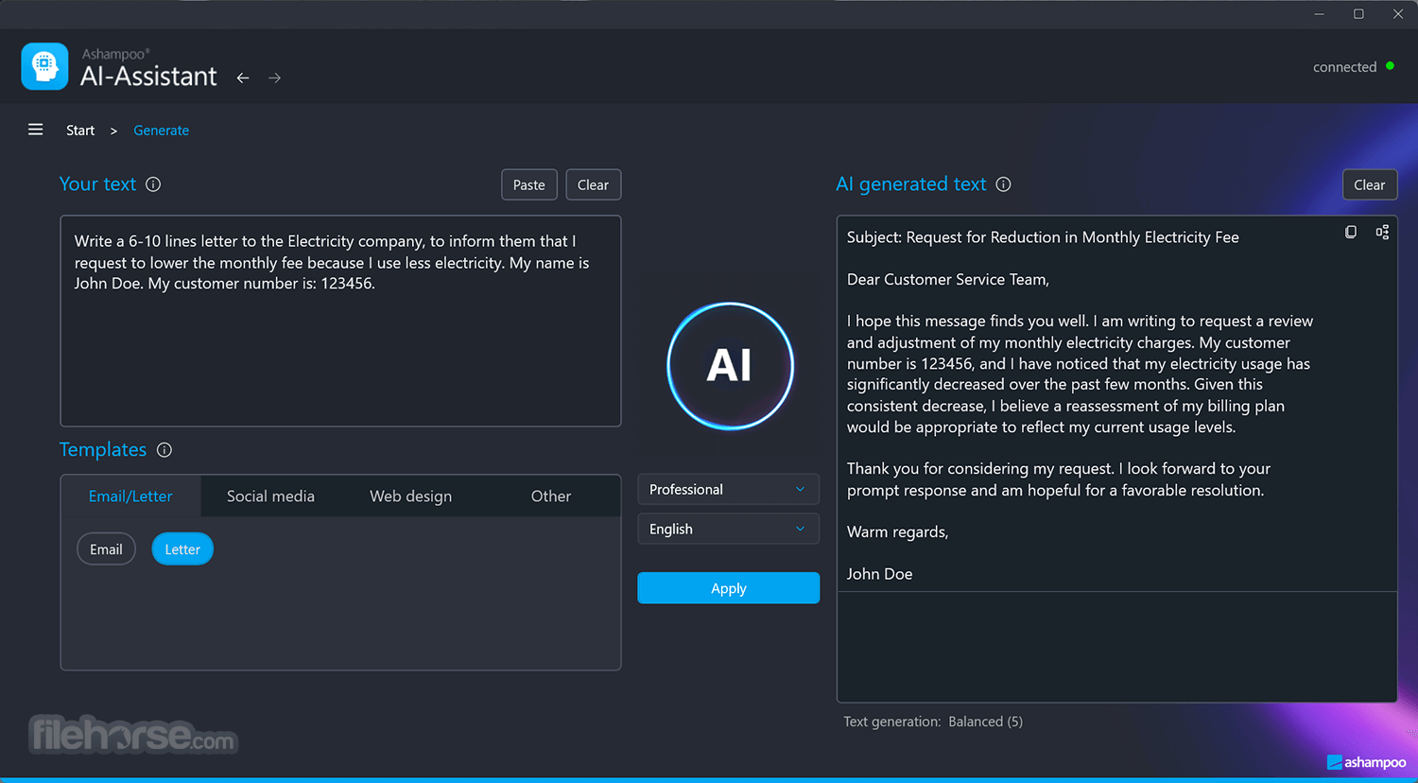
Task: Paste text into Your text
Action: (529, 184)
